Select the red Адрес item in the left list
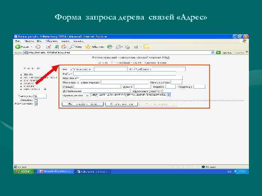The height and width of the screenshot is (196, 262). click(x=29, y=83)
